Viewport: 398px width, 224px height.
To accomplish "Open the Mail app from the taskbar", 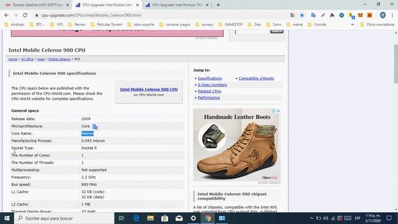I will [179, 218].
